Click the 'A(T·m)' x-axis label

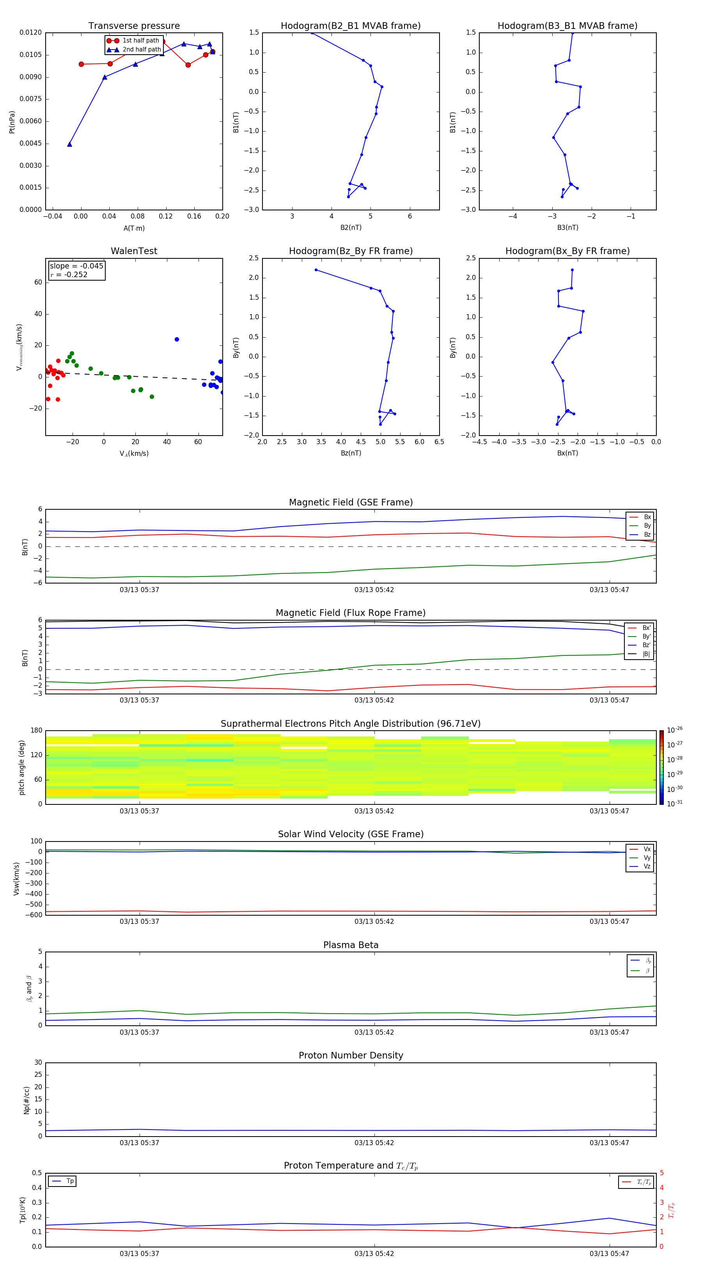tap(134, 228)
